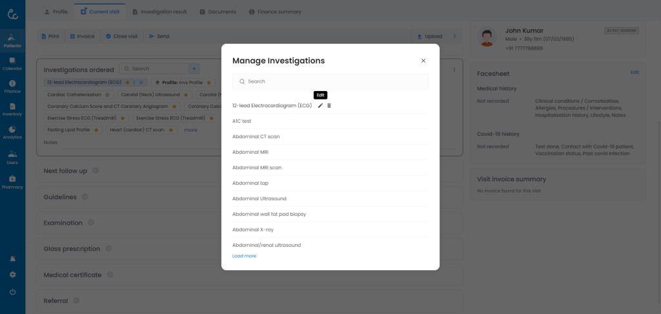This screenshot has width=661, height=314.
Task: Click Load more investigations link
Action: [x=244, y=256]
